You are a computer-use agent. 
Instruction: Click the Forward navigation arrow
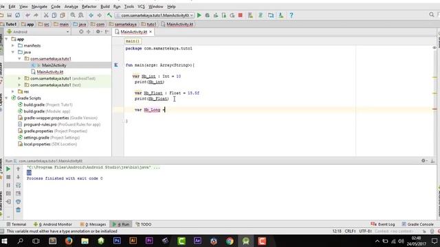[x=99, y=15]
